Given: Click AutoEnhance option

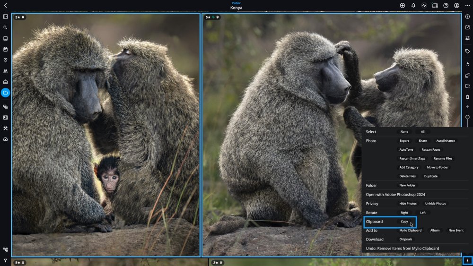Looking at the screenshot, I should coord(446,141).
